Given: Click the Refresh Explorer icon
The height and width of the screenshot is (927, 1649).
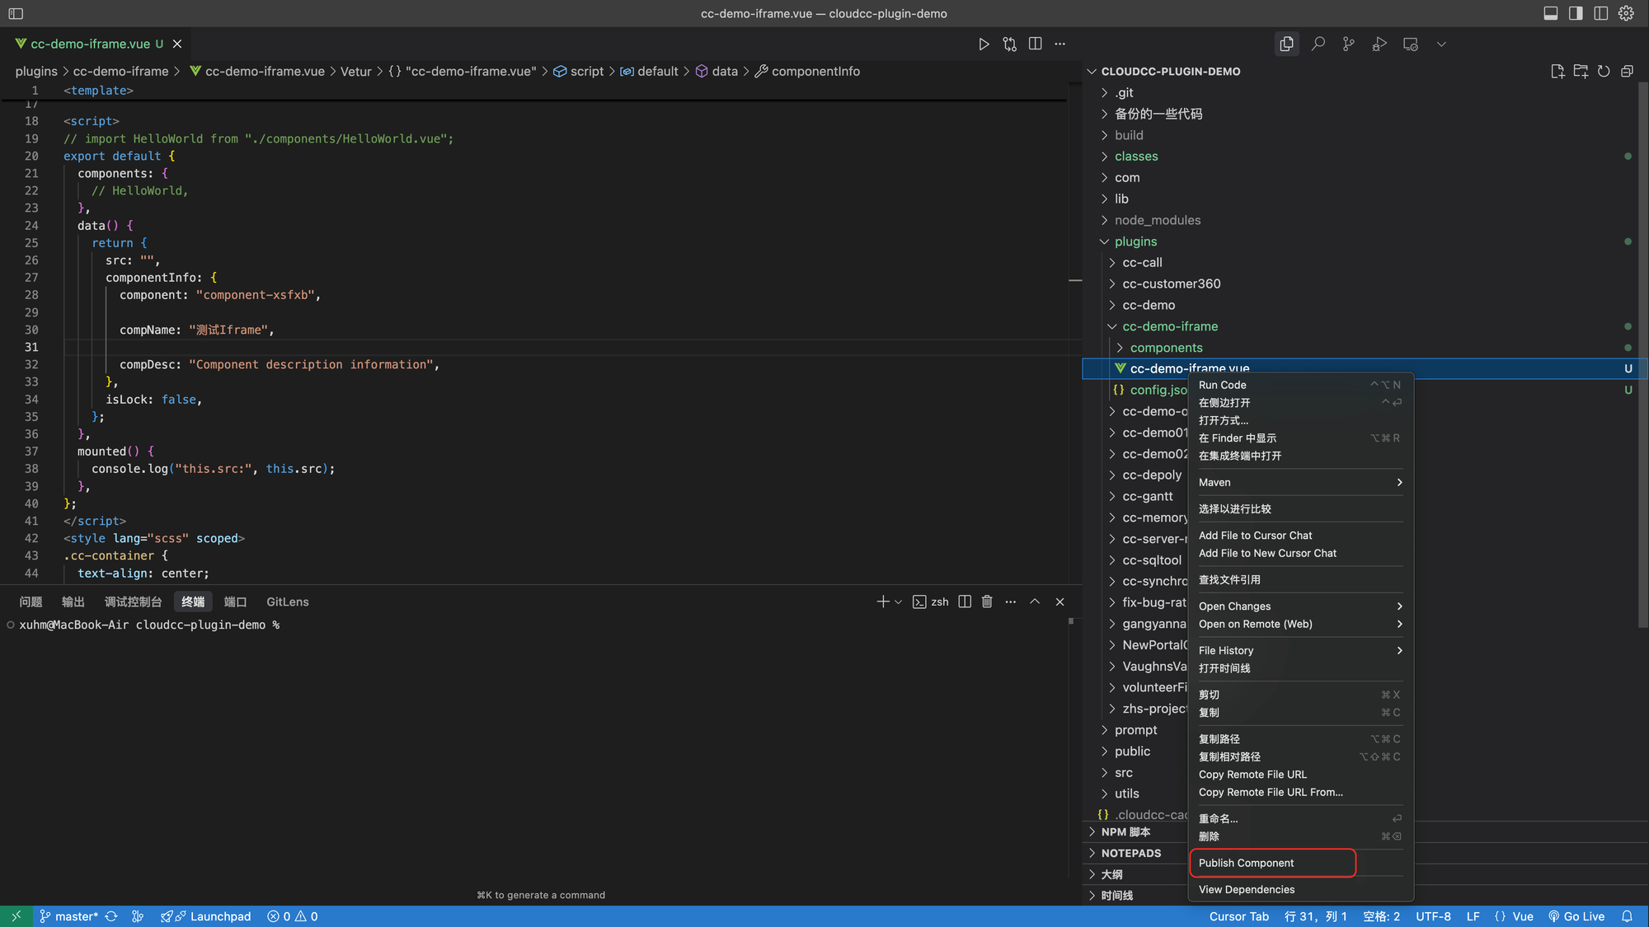Looking at the screenshot, I should pyautogui.click(x=1604, y=72).
